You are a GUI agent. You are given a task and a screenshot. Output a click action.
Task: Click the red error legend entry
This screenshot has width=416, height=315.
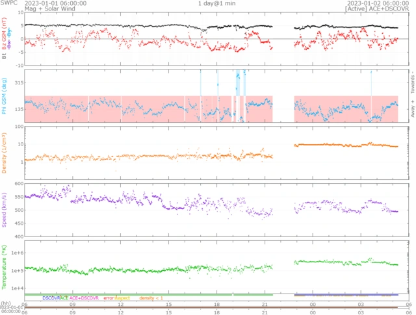[109, 298]
